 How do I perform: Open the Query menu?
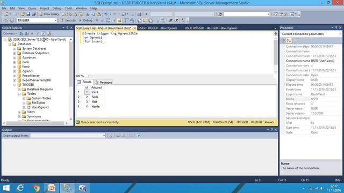point(32,8)
